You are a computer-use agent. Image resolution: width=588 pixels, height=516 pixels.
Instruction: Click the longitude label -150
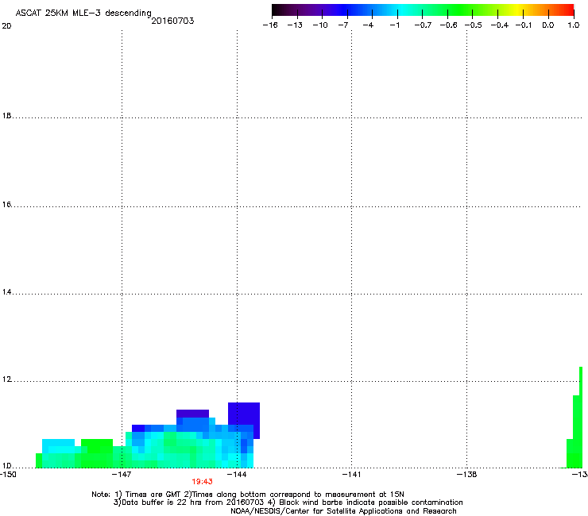(8, 475)
